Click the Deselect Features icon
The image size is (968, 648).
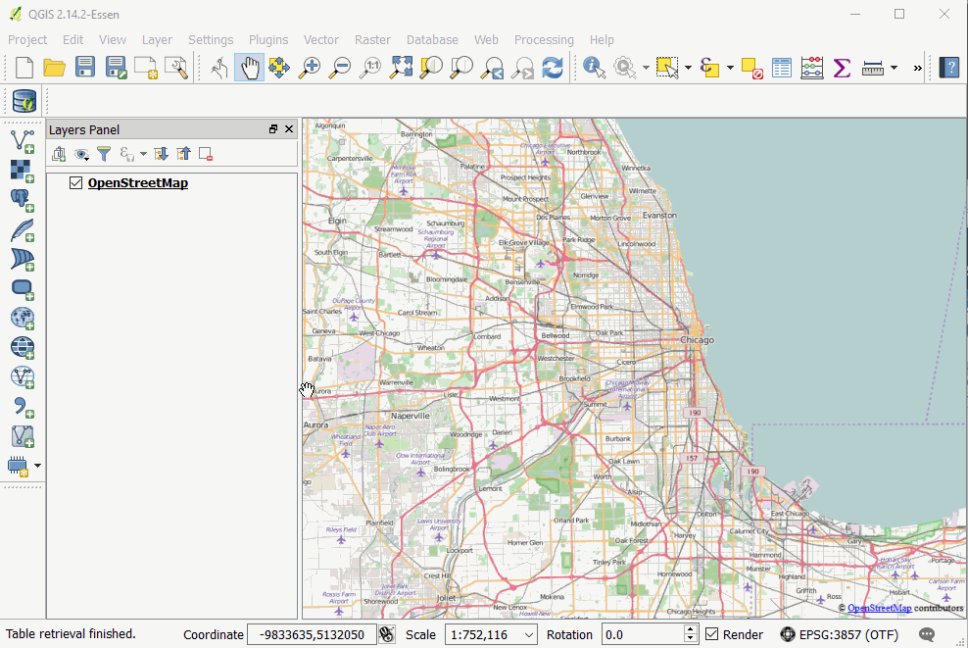(751, 67)
